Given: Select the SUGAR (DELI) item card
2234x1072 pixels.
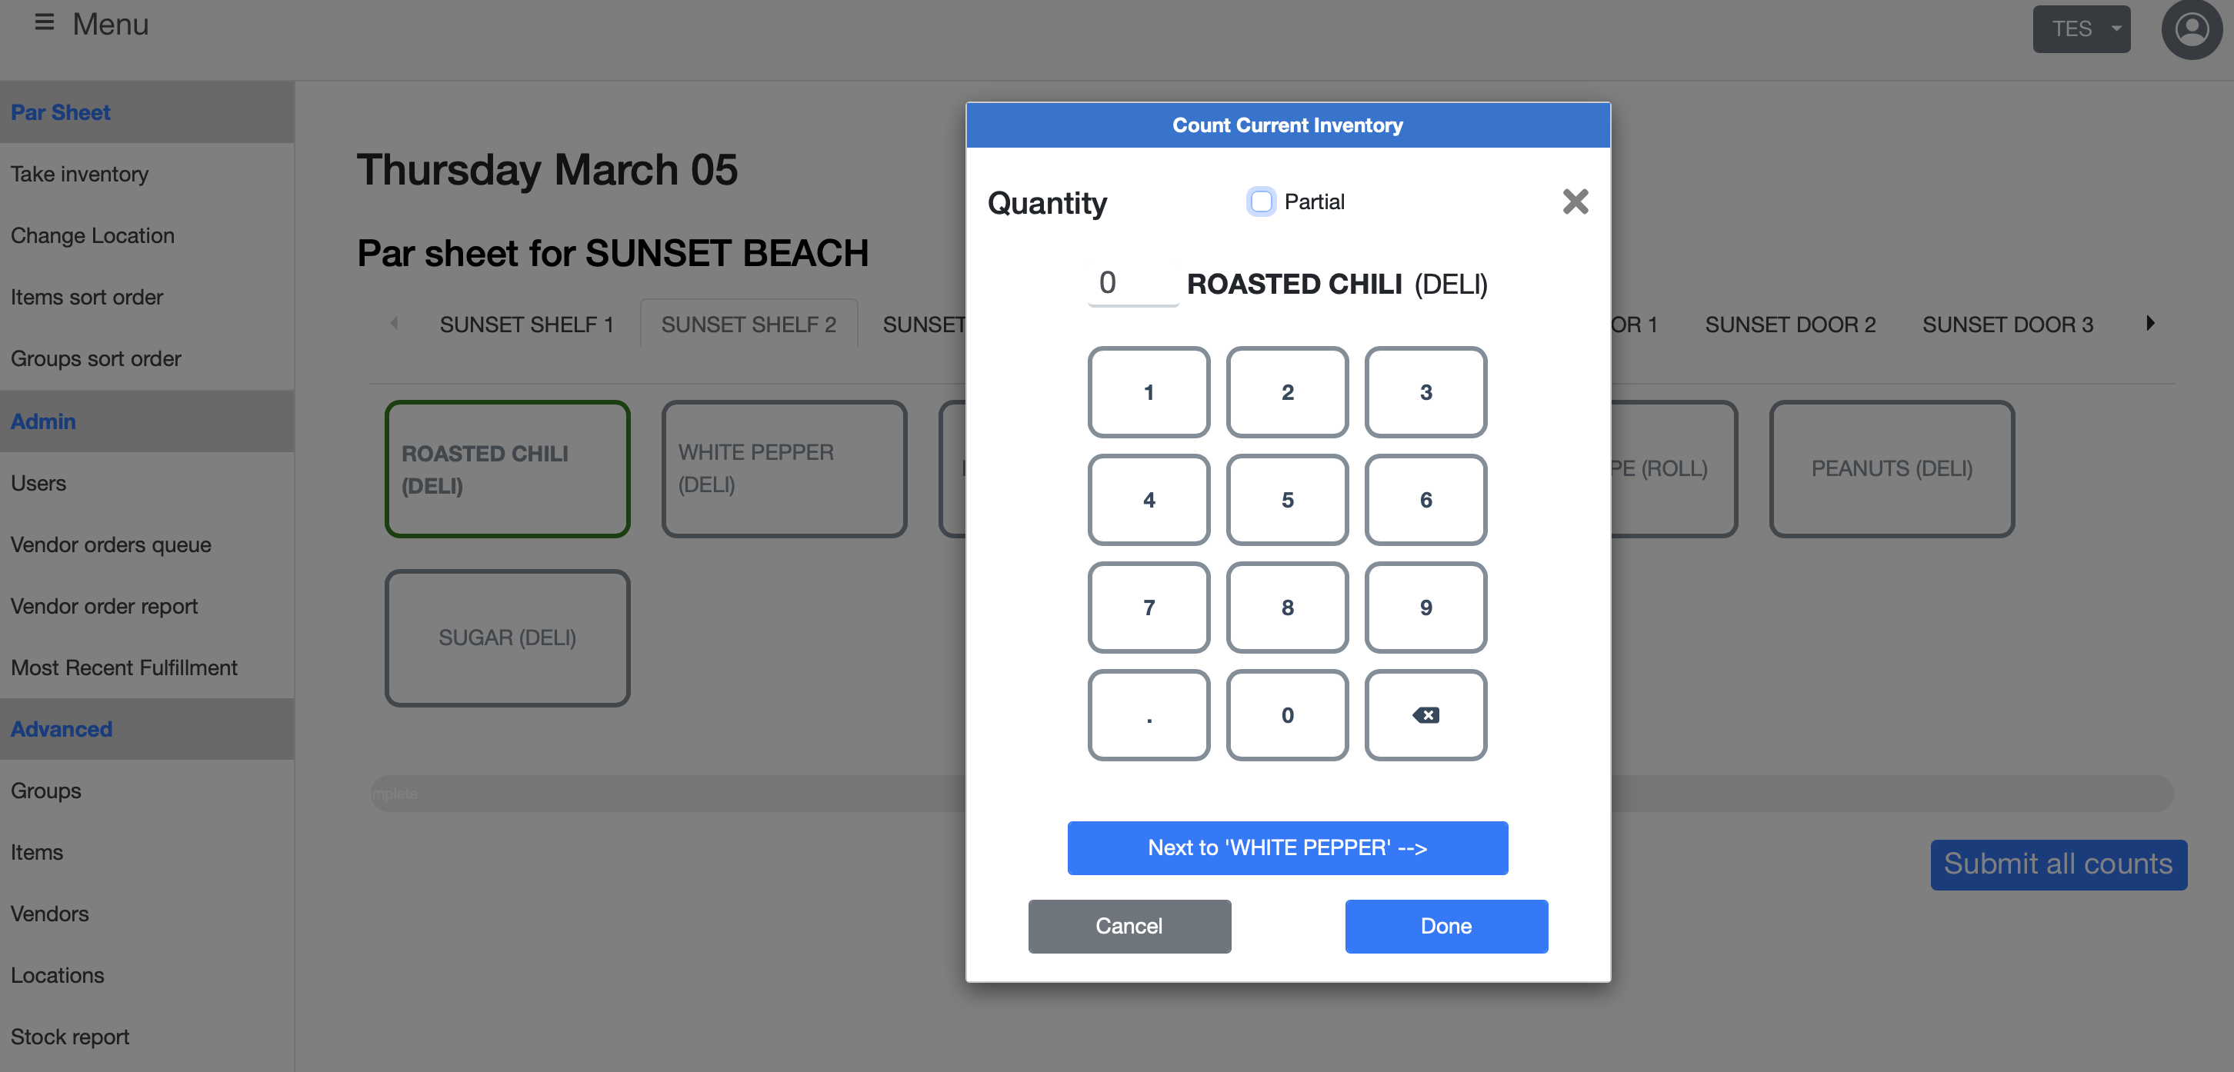Looking at the screenshot, I should point(507,638).
